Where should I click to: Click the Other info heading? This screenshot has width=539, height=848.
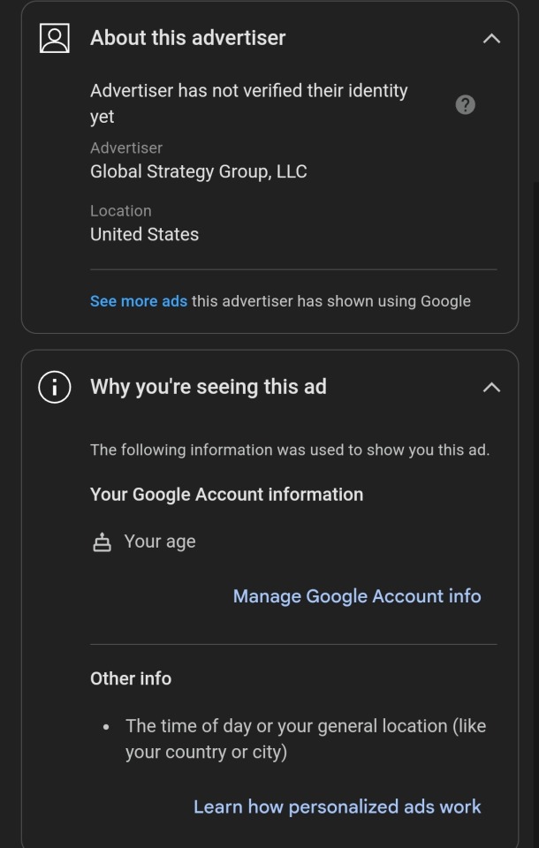coord(131,678)
